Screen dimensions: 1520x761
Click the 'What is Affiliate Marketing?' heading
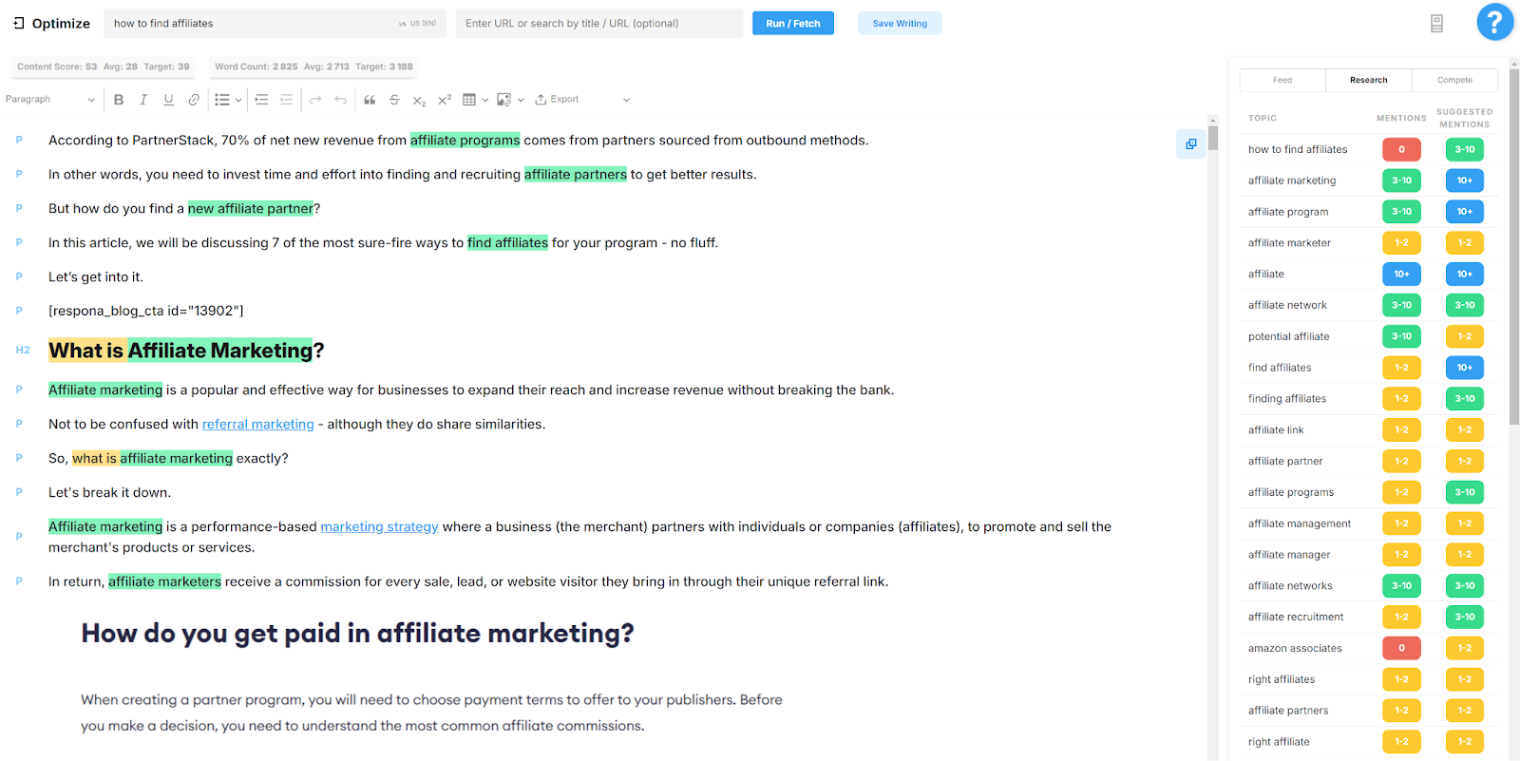pos(186,351)
